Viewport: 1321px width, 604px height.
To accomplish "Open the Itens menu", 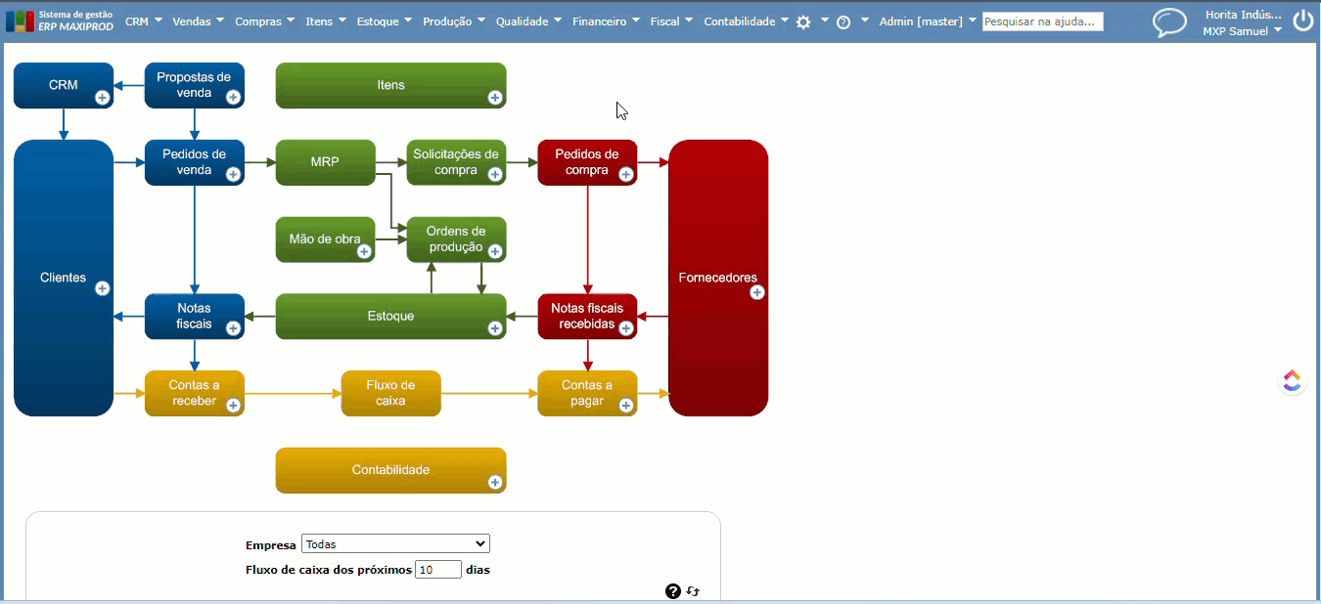I will [x=326, y=22].
